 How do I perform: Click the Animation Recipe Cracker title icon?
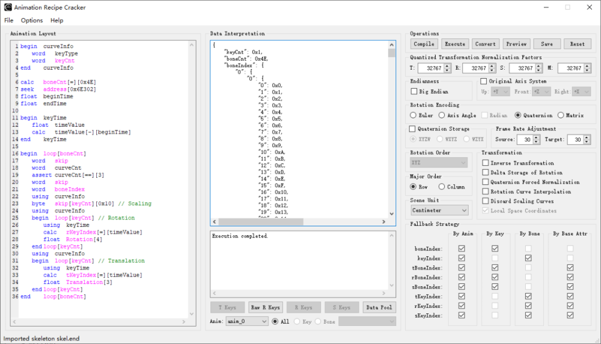point(8,7)
